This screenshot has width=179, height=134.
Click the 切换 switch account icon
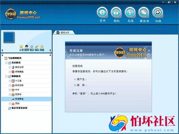pyautogui.click(x=158, y=12)
